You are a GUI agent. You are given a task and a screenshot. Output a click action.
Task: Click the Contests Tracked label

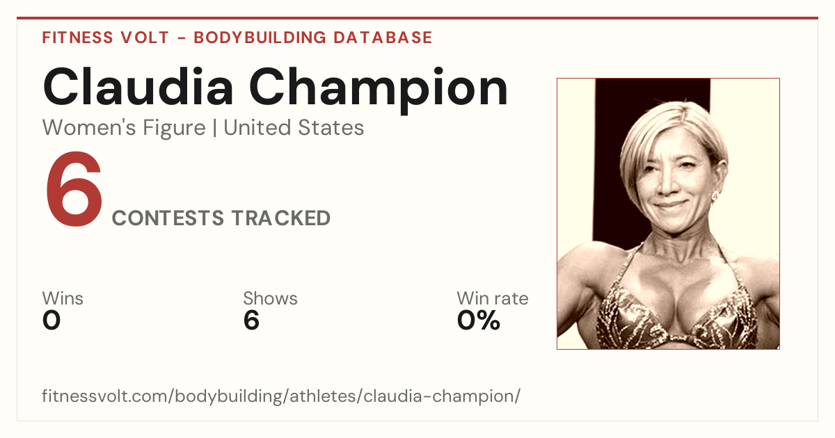(221, 218)
